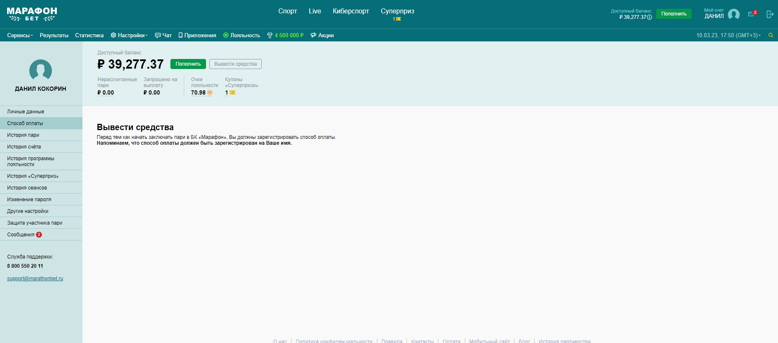Click Пополнить button next to the large balance
778x343 pixels.
click(x=188, y=64)
